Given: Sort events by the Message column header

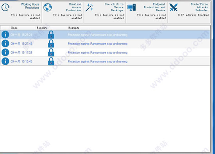Looking at the screenshot, I should [74, 28].
